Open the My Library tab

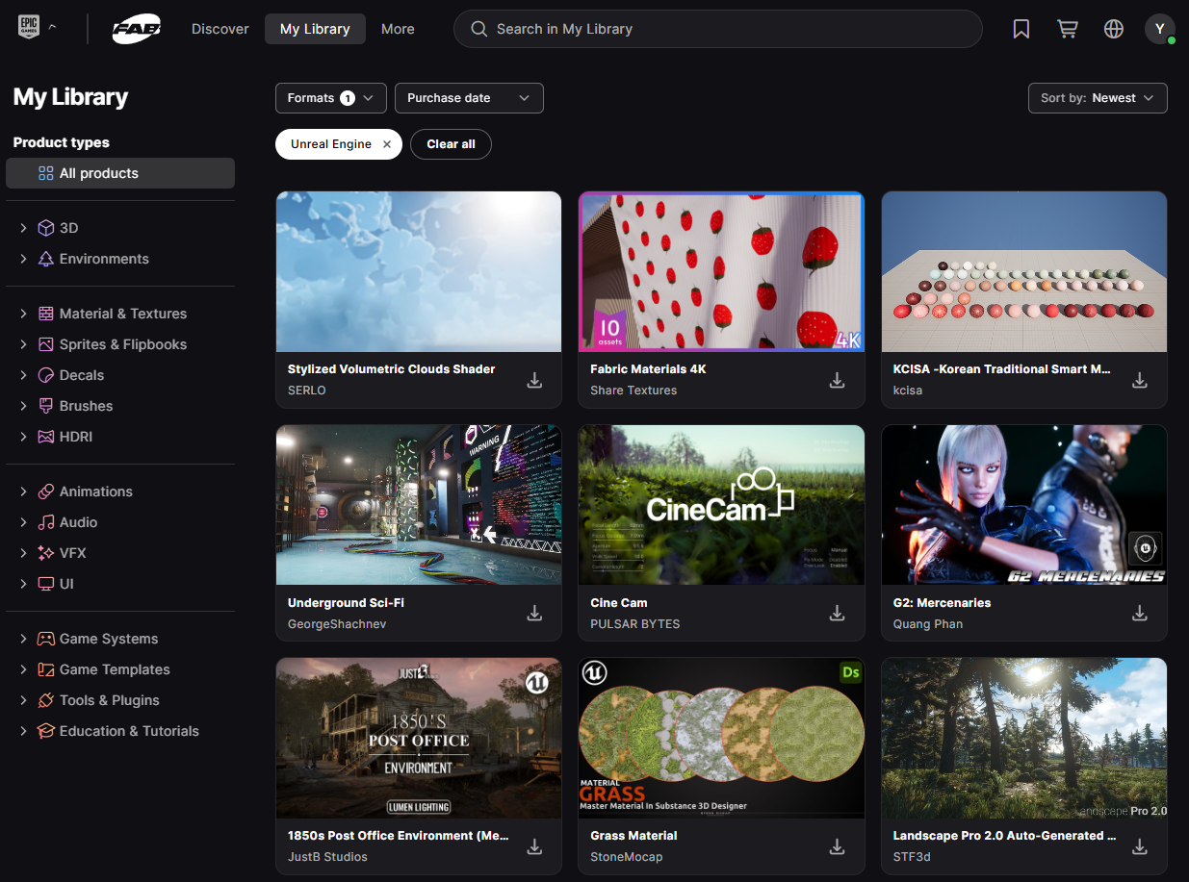pyautogui.click(x=315, y=29)
